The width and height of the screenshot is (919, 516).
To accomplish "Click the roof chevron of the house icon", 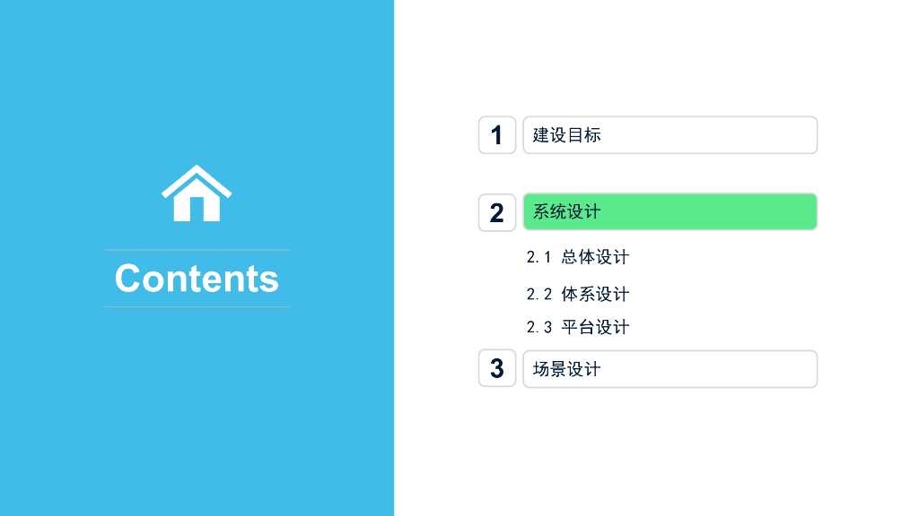I will click(x=197, y=175).
